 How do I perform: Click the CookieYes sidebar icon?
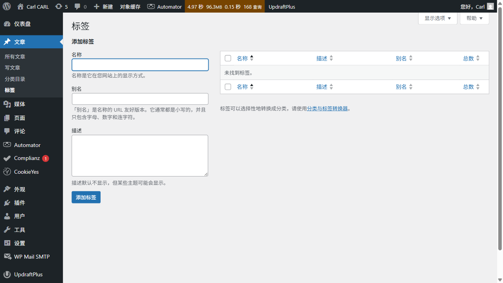coord(7,172)
